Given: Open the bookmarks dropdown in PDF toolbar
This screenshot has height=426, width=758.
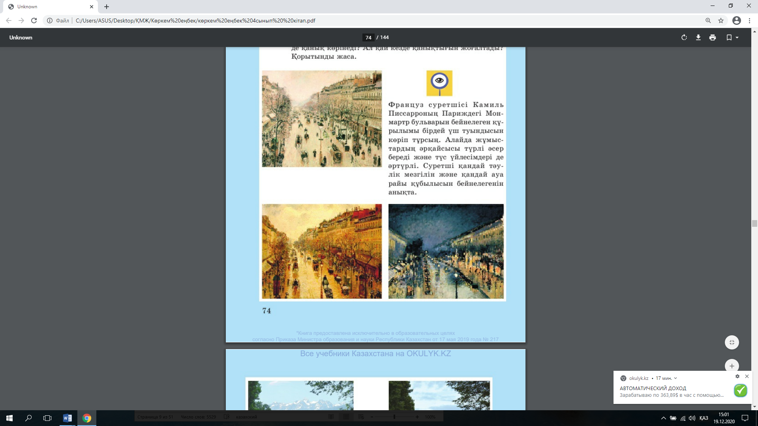Looking at the screenshot, I should click(732, 37).
